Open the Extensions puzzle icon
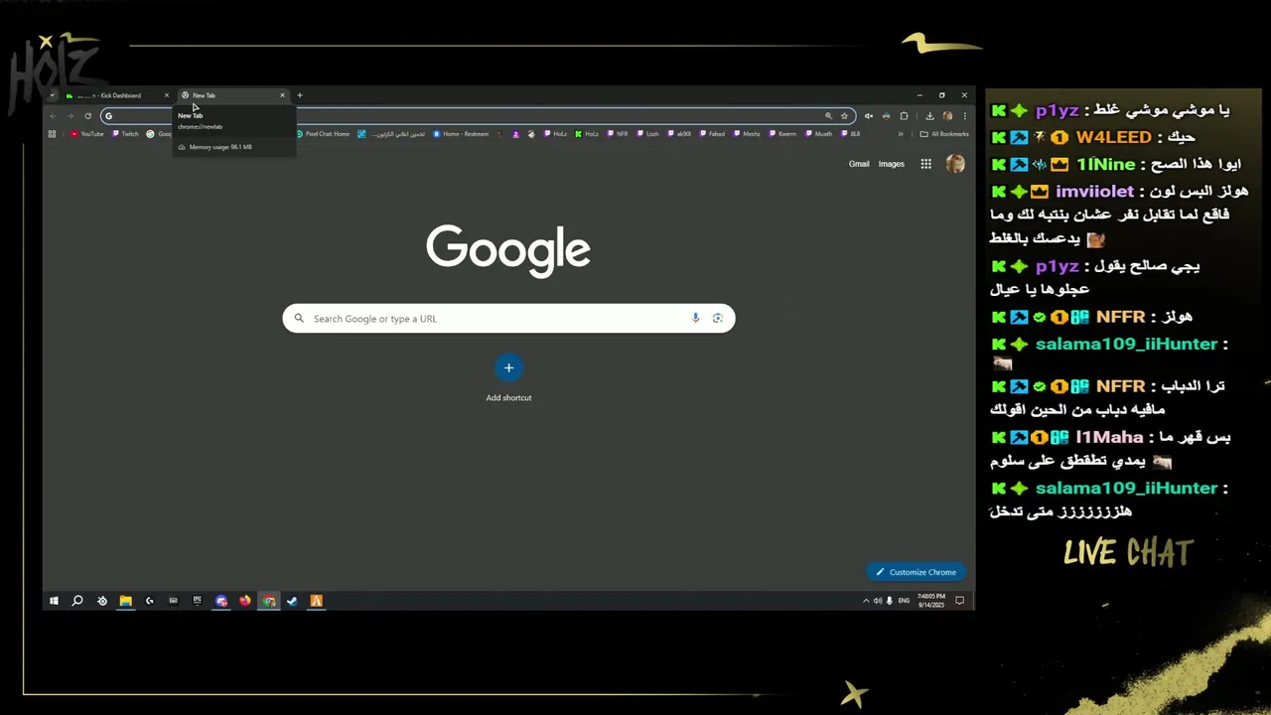 (x=904, y=116)
